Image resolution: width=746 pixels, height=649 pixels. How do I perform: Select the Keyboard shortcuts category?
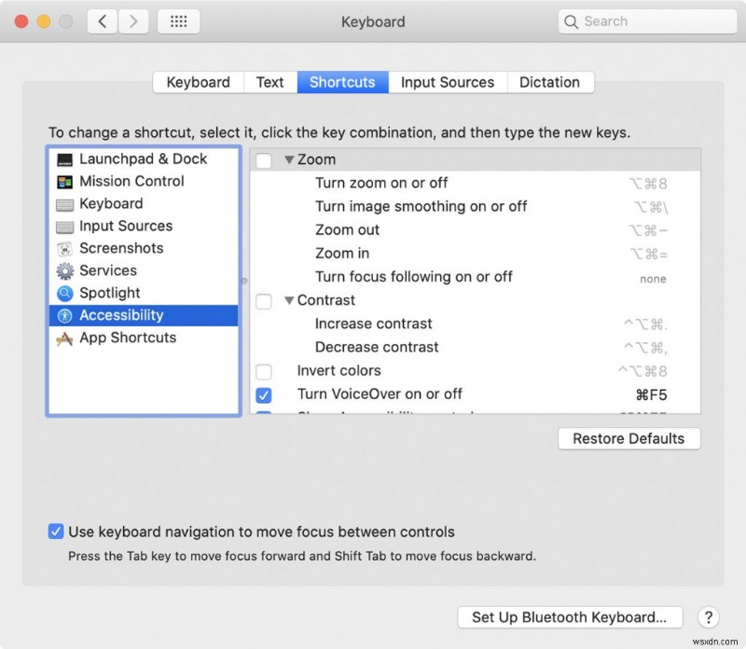(x=112, y=203)
